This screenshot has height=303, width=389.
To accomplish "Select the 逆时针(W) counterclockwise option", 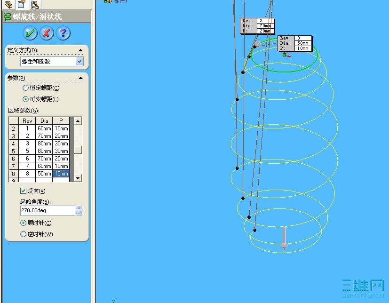I will coord(23,234).
